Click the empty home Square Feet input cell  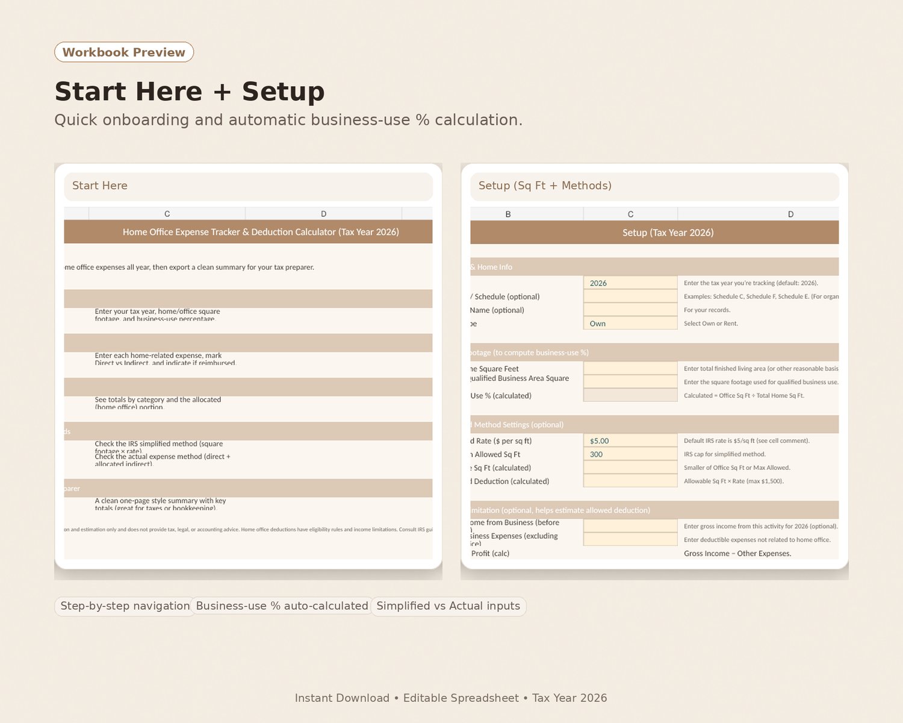[x=630, y=369]
